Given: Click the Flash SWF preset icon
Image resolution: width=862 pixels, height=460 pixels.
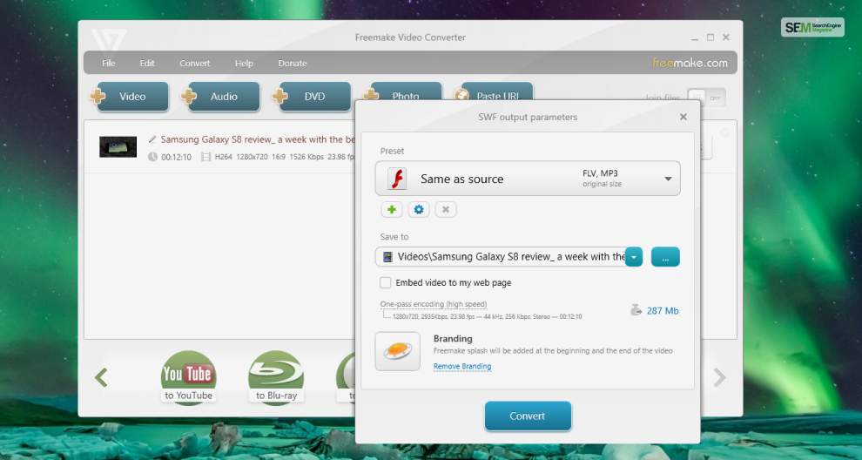Looking at the screenshot, I should tap(397, 179).
